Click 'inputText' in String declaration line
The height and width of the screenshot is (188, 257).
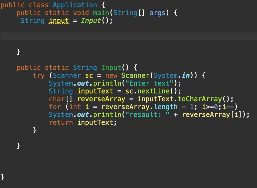[x=95, y=91]
